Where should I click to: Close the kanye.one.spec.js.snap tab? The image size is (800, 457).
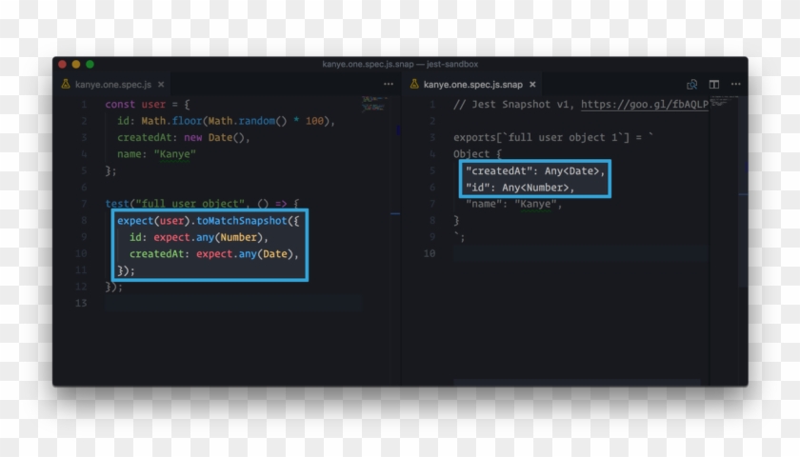click(532, 85)
